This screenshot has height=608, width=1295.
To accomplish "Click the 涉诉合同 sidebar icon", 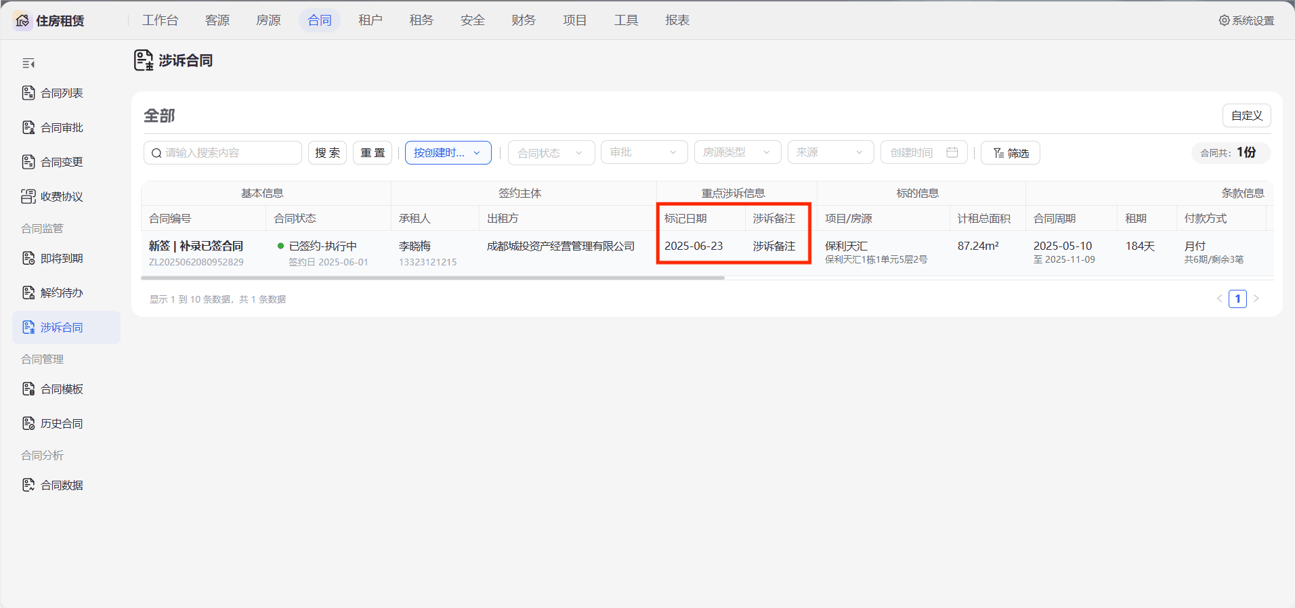I will (28, 327).
